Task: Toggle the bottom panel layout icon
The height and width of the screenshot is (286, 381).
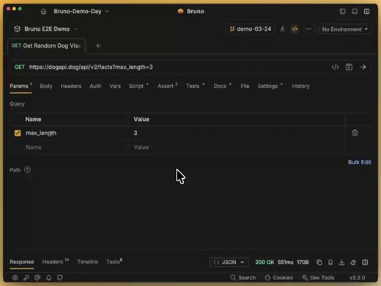Action: [355, 12]
